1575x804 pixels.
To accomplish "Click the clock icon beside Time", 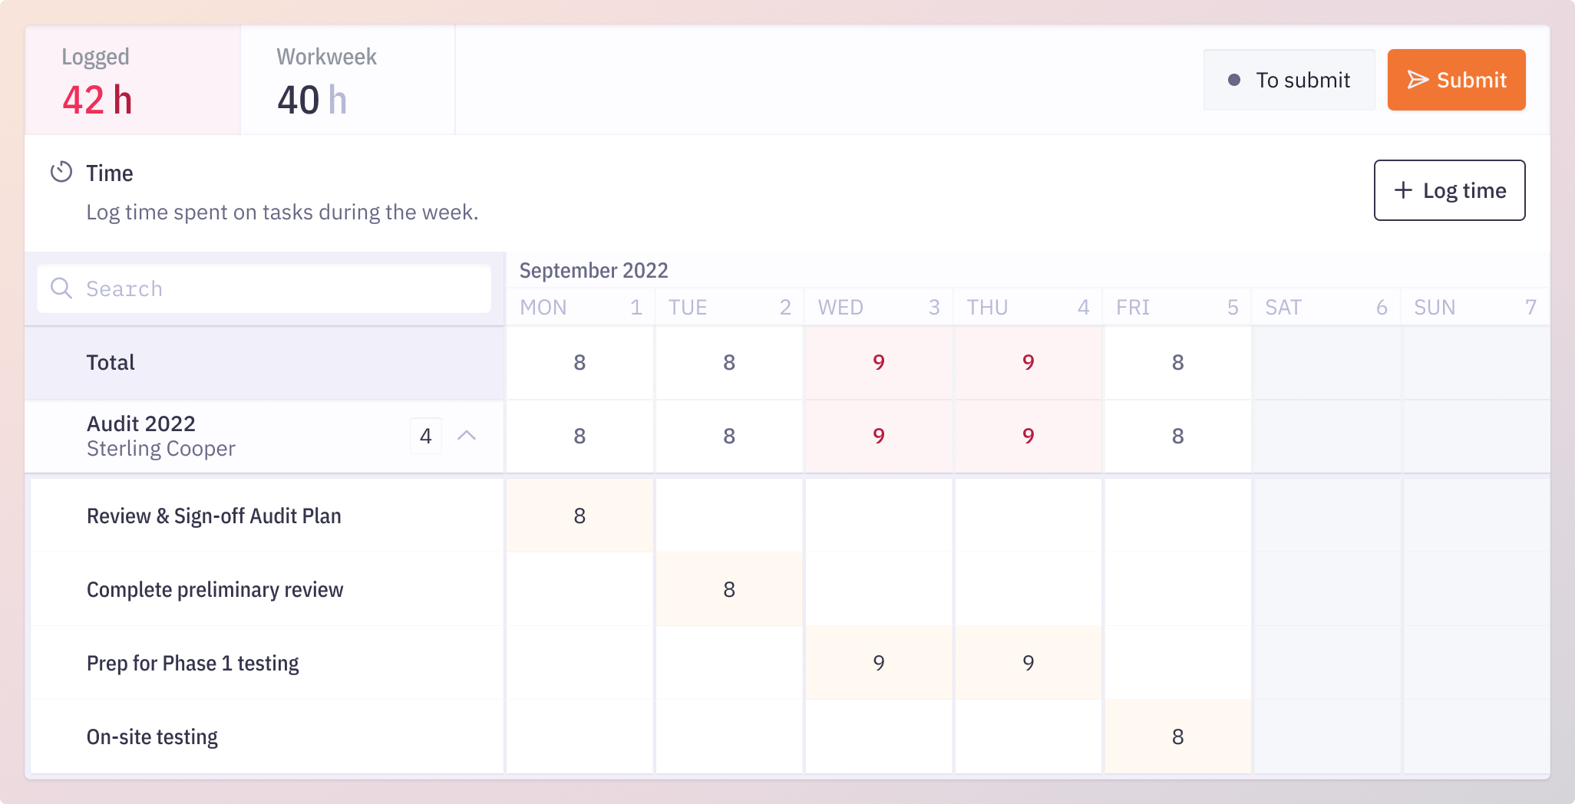I will pyautogui.click(x=61, y=172).
